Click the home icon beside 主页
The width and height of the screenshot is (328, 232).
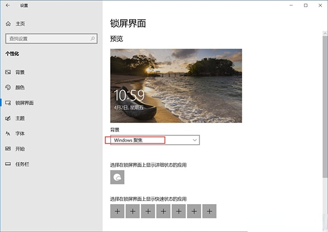8,23
